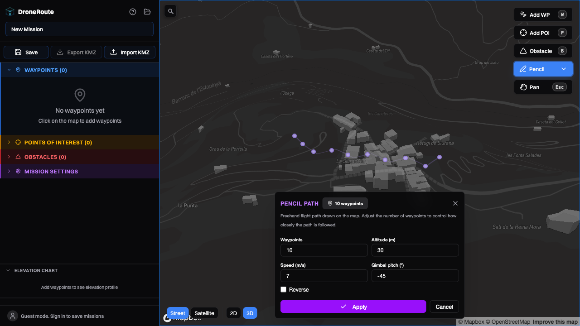Screen dimensions: 580x326
Task: Click the Gimbal pitch input field
Action: click(415, 276)
